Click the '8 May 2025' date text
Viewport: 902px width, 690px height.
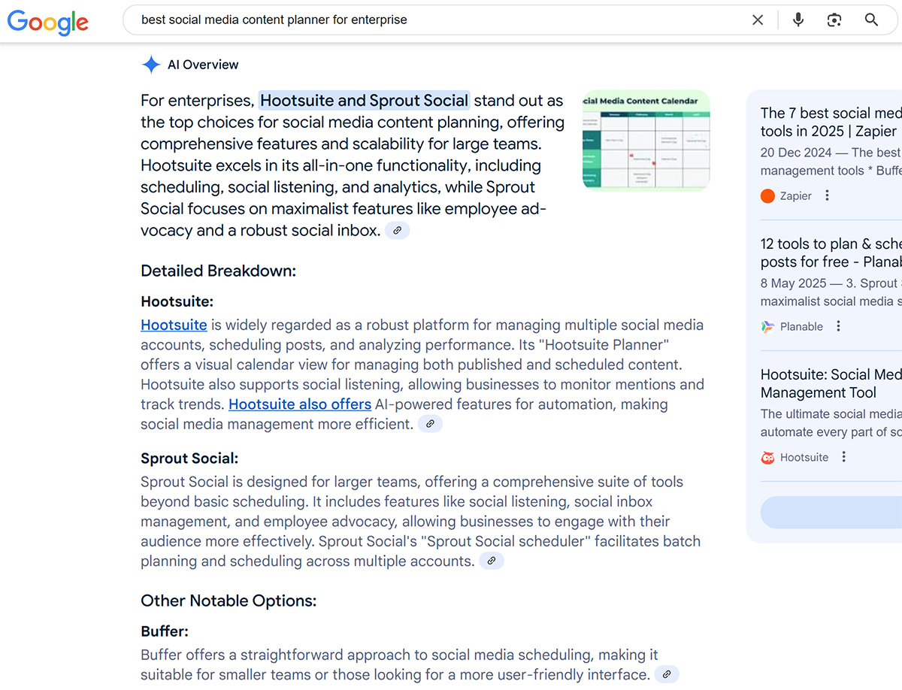pos(795,283)
